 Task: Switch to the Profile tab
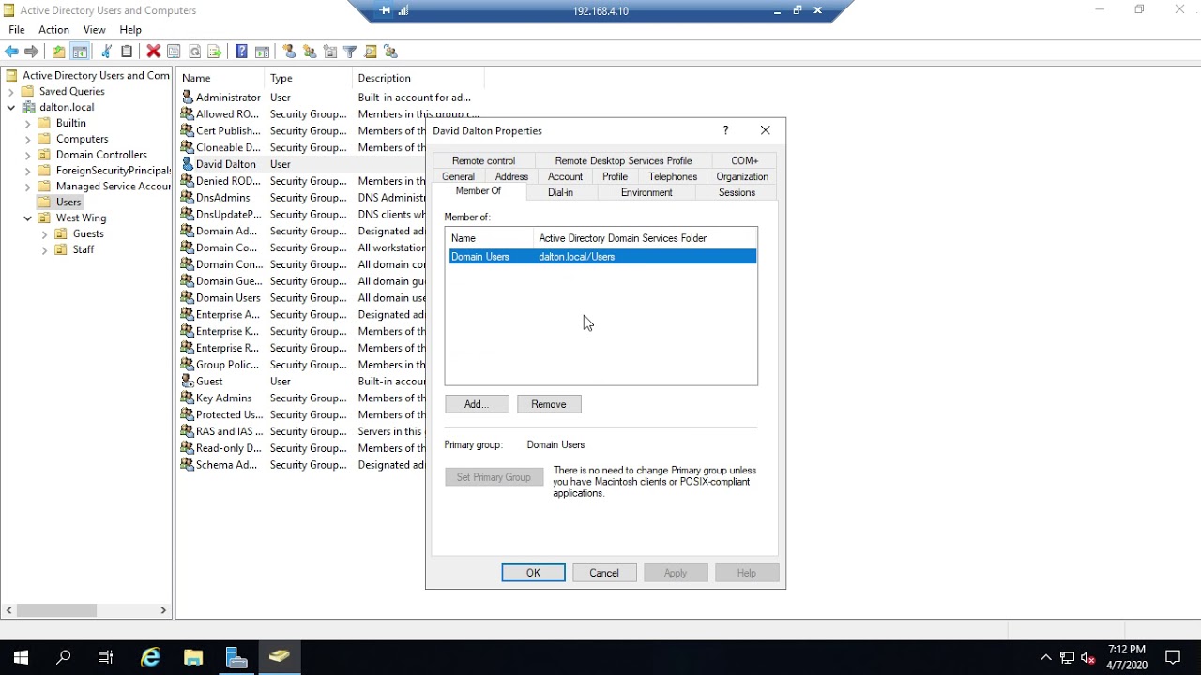pos(616,176)
